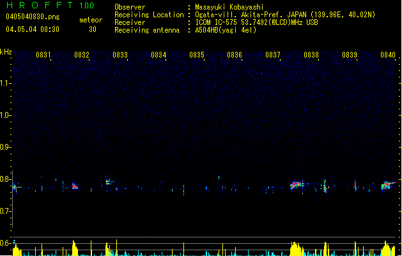Click the 0837 time marker
This screenshot has width=402, height=256.
tap(273, 55)
